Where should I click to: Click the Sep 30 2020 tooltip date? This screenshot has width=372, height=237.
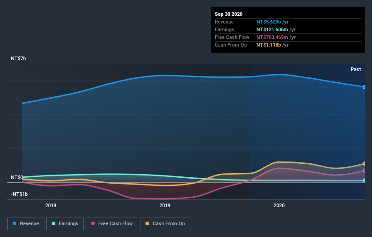click(228, 14)
